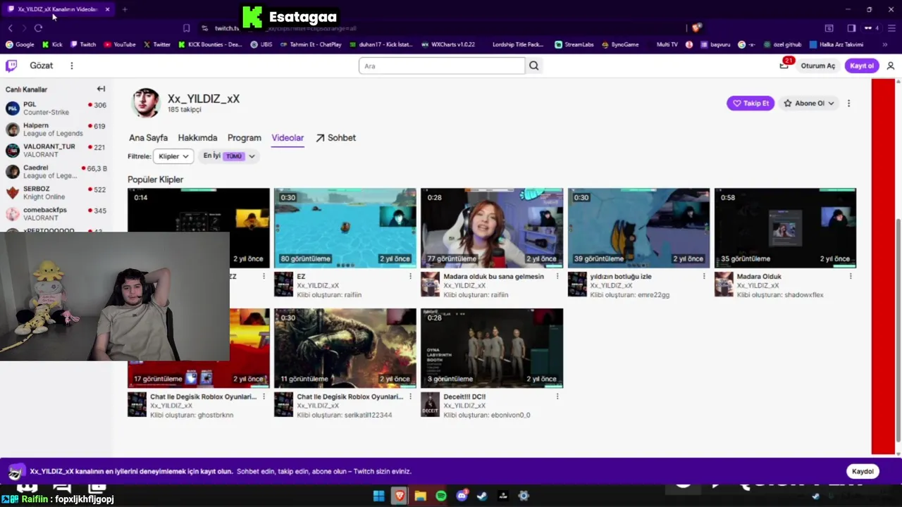Open the YouTube bookmark
902x507 pixels.
point(119,44)
